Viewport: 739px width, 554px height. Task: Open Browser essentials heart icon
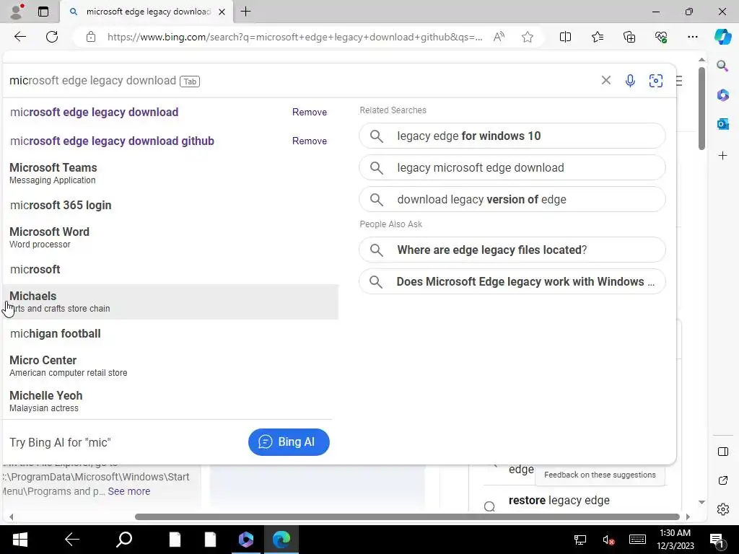pyautogui.click(x=661, y=37)
